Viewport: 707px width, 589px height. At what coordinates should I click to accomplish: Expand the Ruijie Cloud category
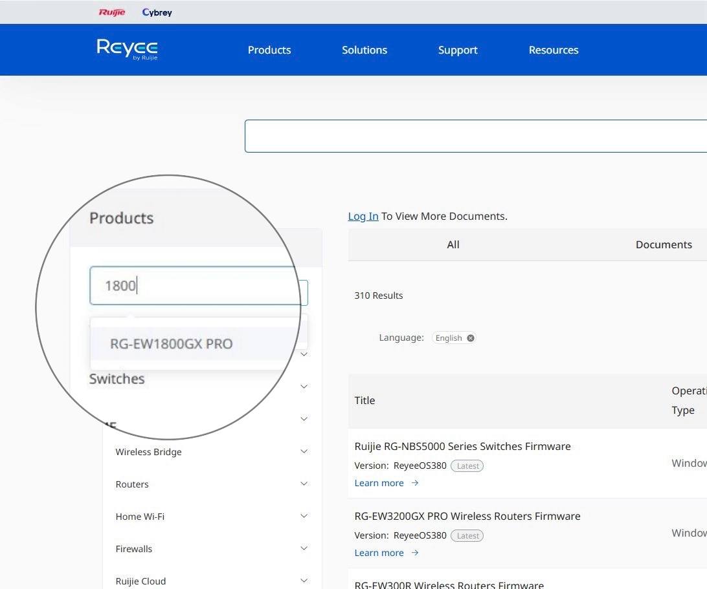pyautogui.click(x=304, y=581)
